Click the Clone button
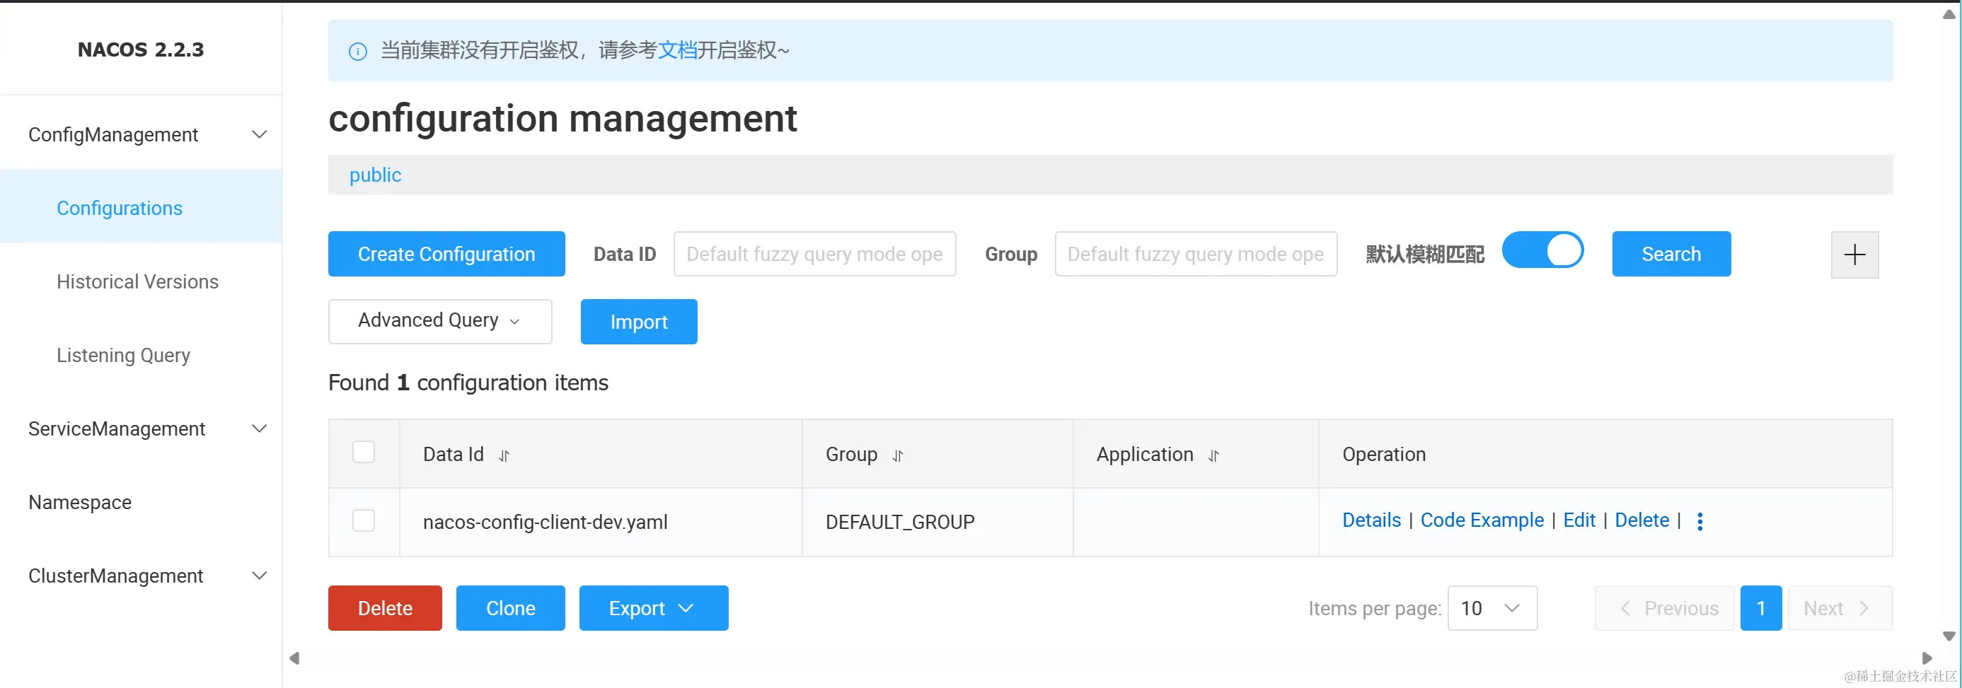Viewport: 1962px width, 688px height. click(x=510, y=608)
